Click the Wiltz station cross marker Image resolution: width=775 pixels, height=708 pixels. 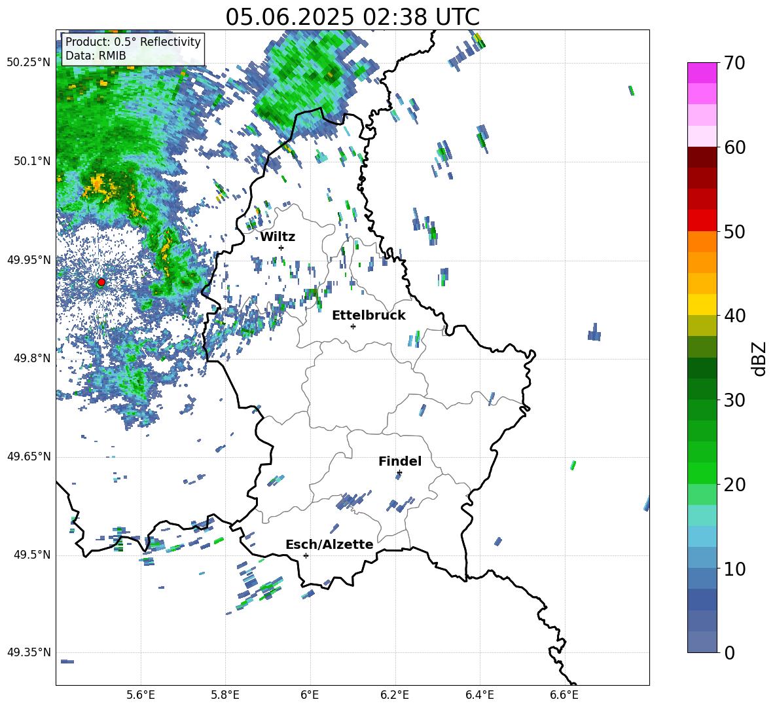tap(281, 248)
